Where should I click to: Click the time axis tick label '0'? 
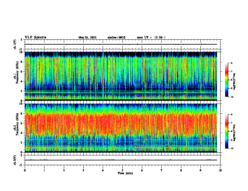pyautogui.click(x=25, y=170)
